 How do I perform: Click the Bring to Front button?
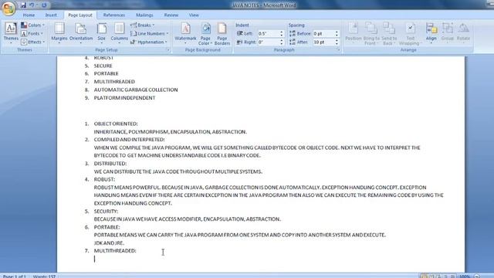click(x=371, y=33)
